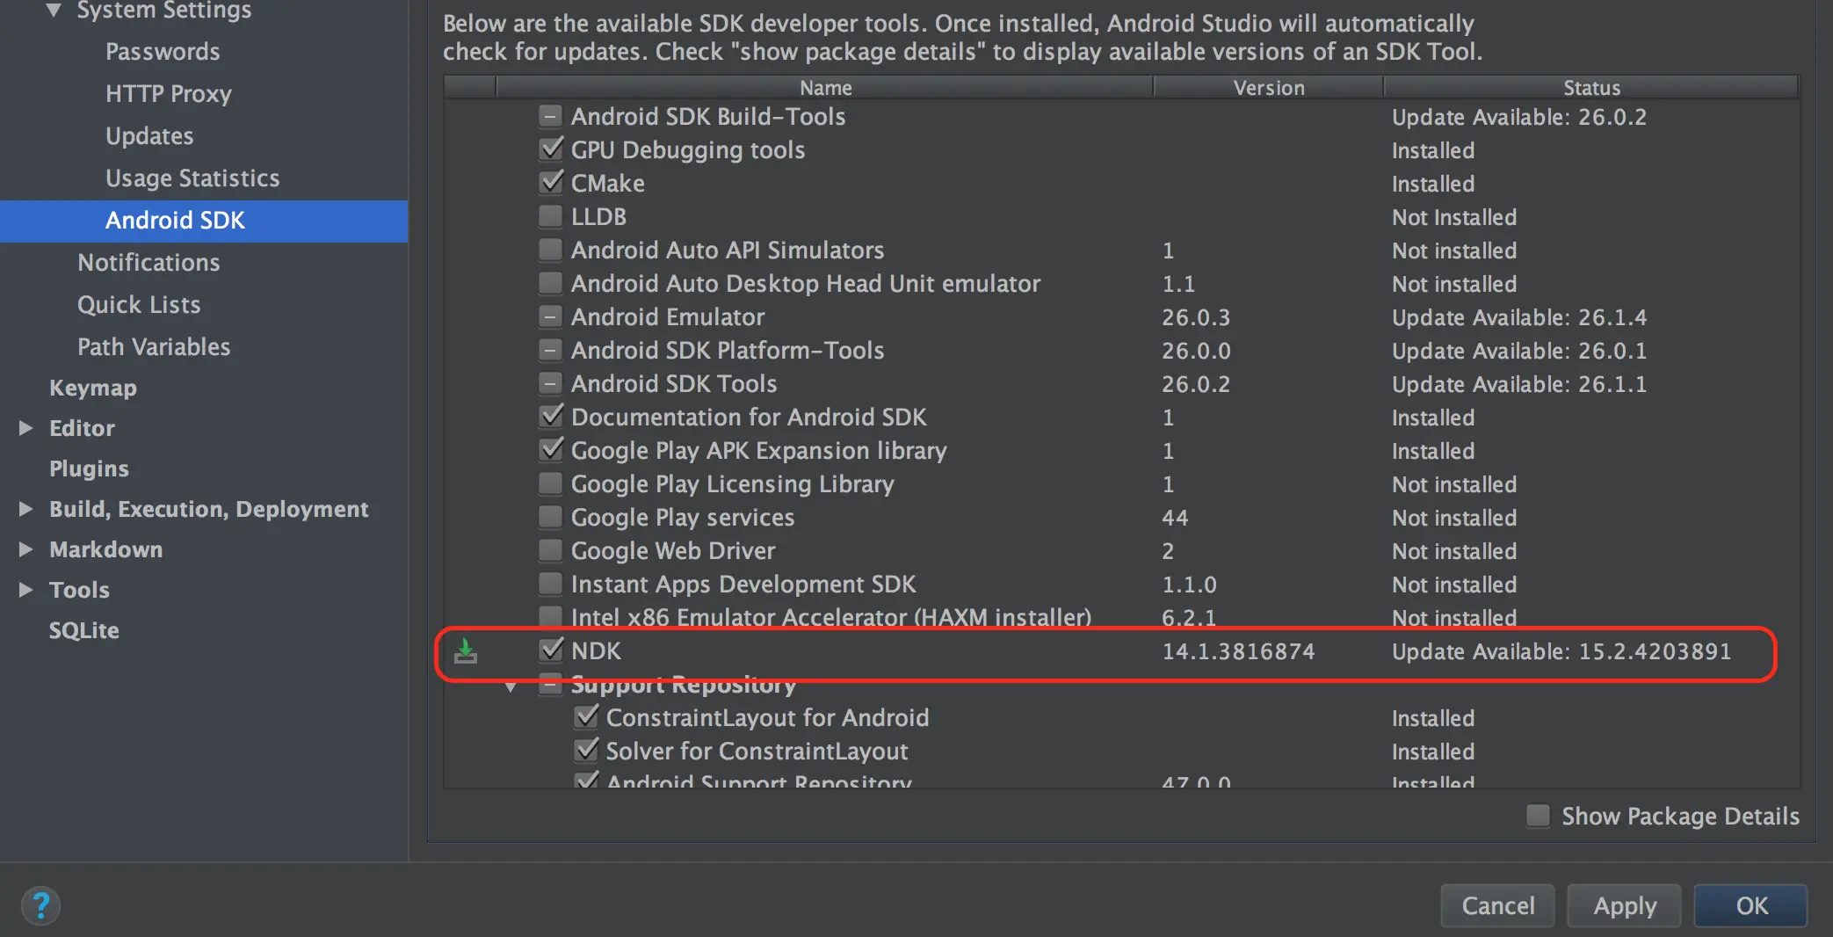Toggle the Android SDK Build-Tools checkbox
The width and height of the screenshot is (1833, 937).
551,116
